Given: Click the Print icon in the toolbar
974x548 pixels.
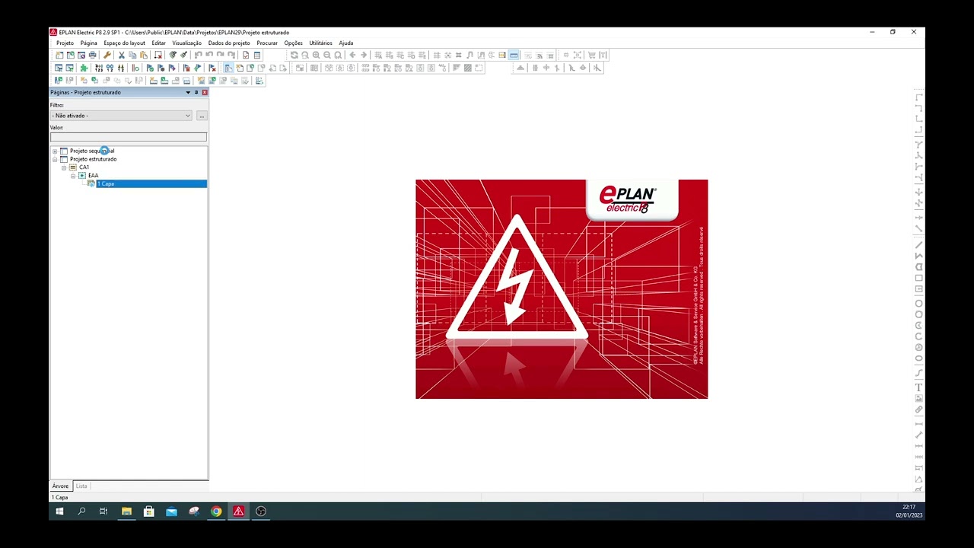Looking at the screenshot, I should click(92, 55).
